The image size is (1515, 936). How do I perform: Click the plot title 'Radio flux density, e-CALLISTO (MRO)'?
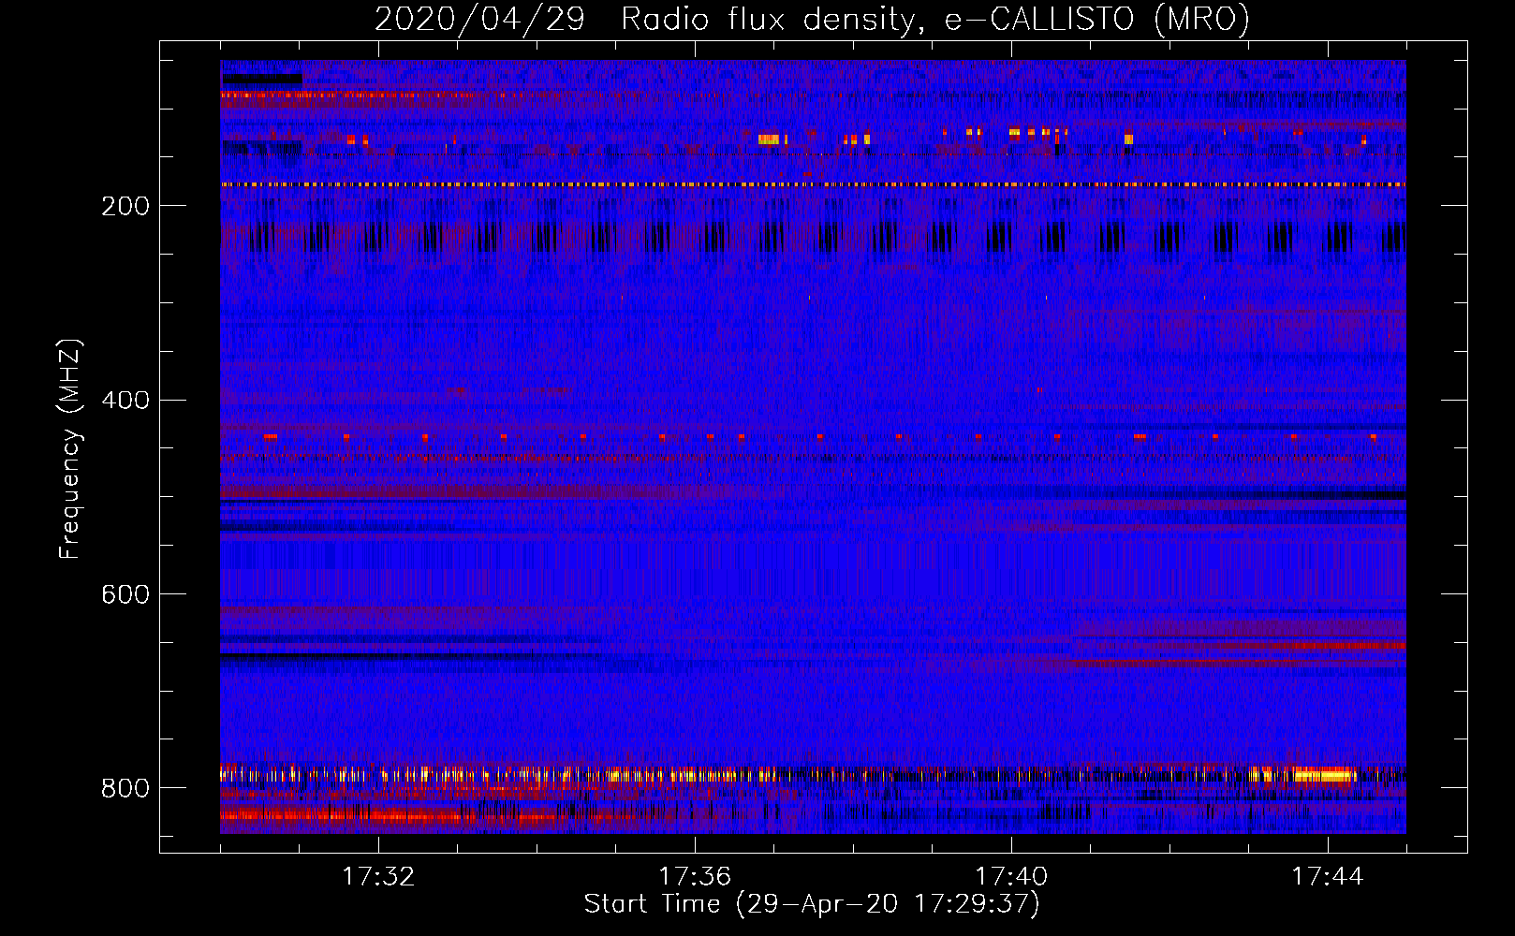pos(935,20)
